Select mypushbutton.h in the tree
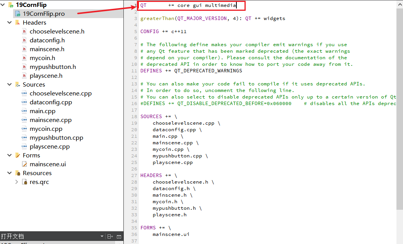403x244 pixels. click(53, 67)
